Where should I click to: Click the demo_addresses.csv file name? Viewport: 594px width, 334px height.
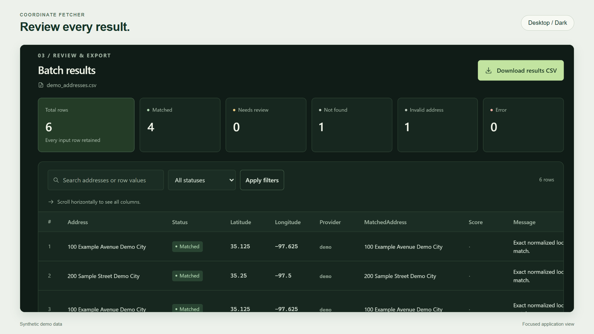click(x=71, y=85)
